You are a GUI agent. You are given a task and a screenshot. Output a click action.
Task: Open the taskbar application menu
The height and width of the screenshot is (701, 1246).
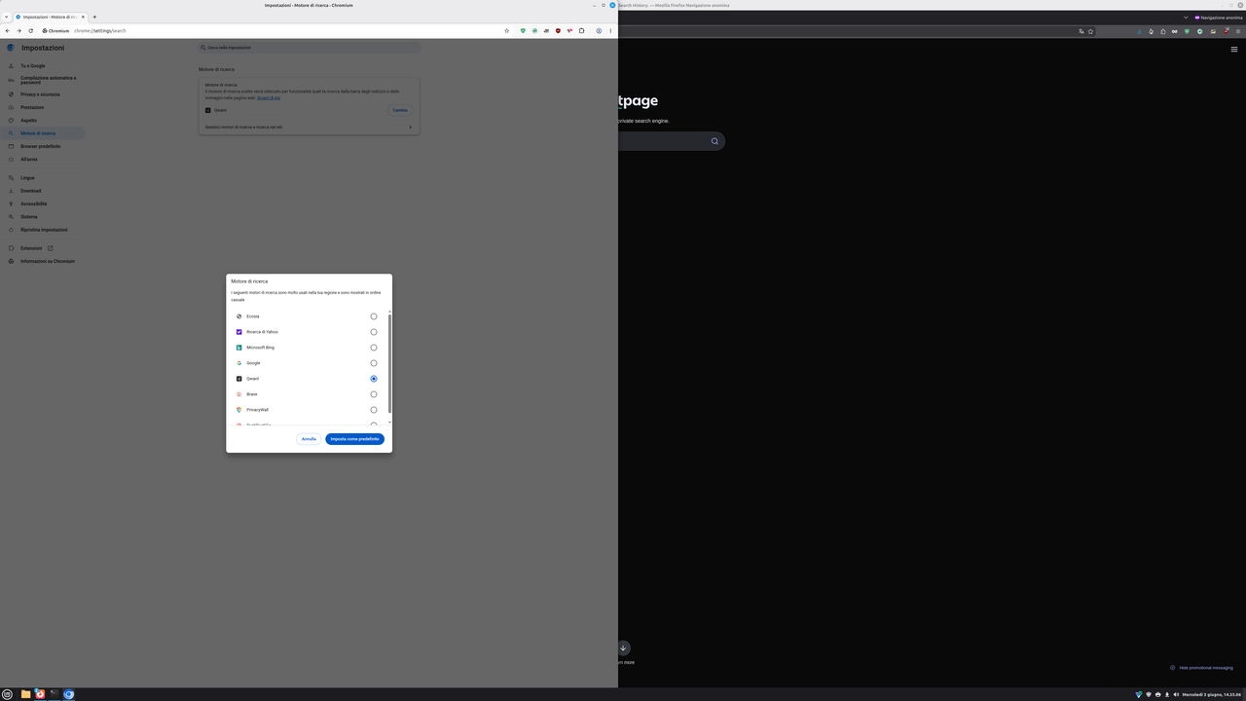point(8,694)
